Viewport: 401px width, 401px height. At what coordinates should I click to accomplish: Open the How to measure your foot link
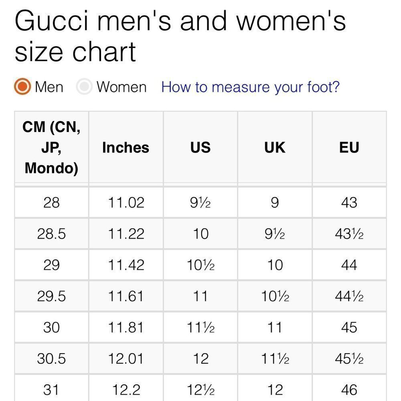pyautogui.click(x=250, y=87)
